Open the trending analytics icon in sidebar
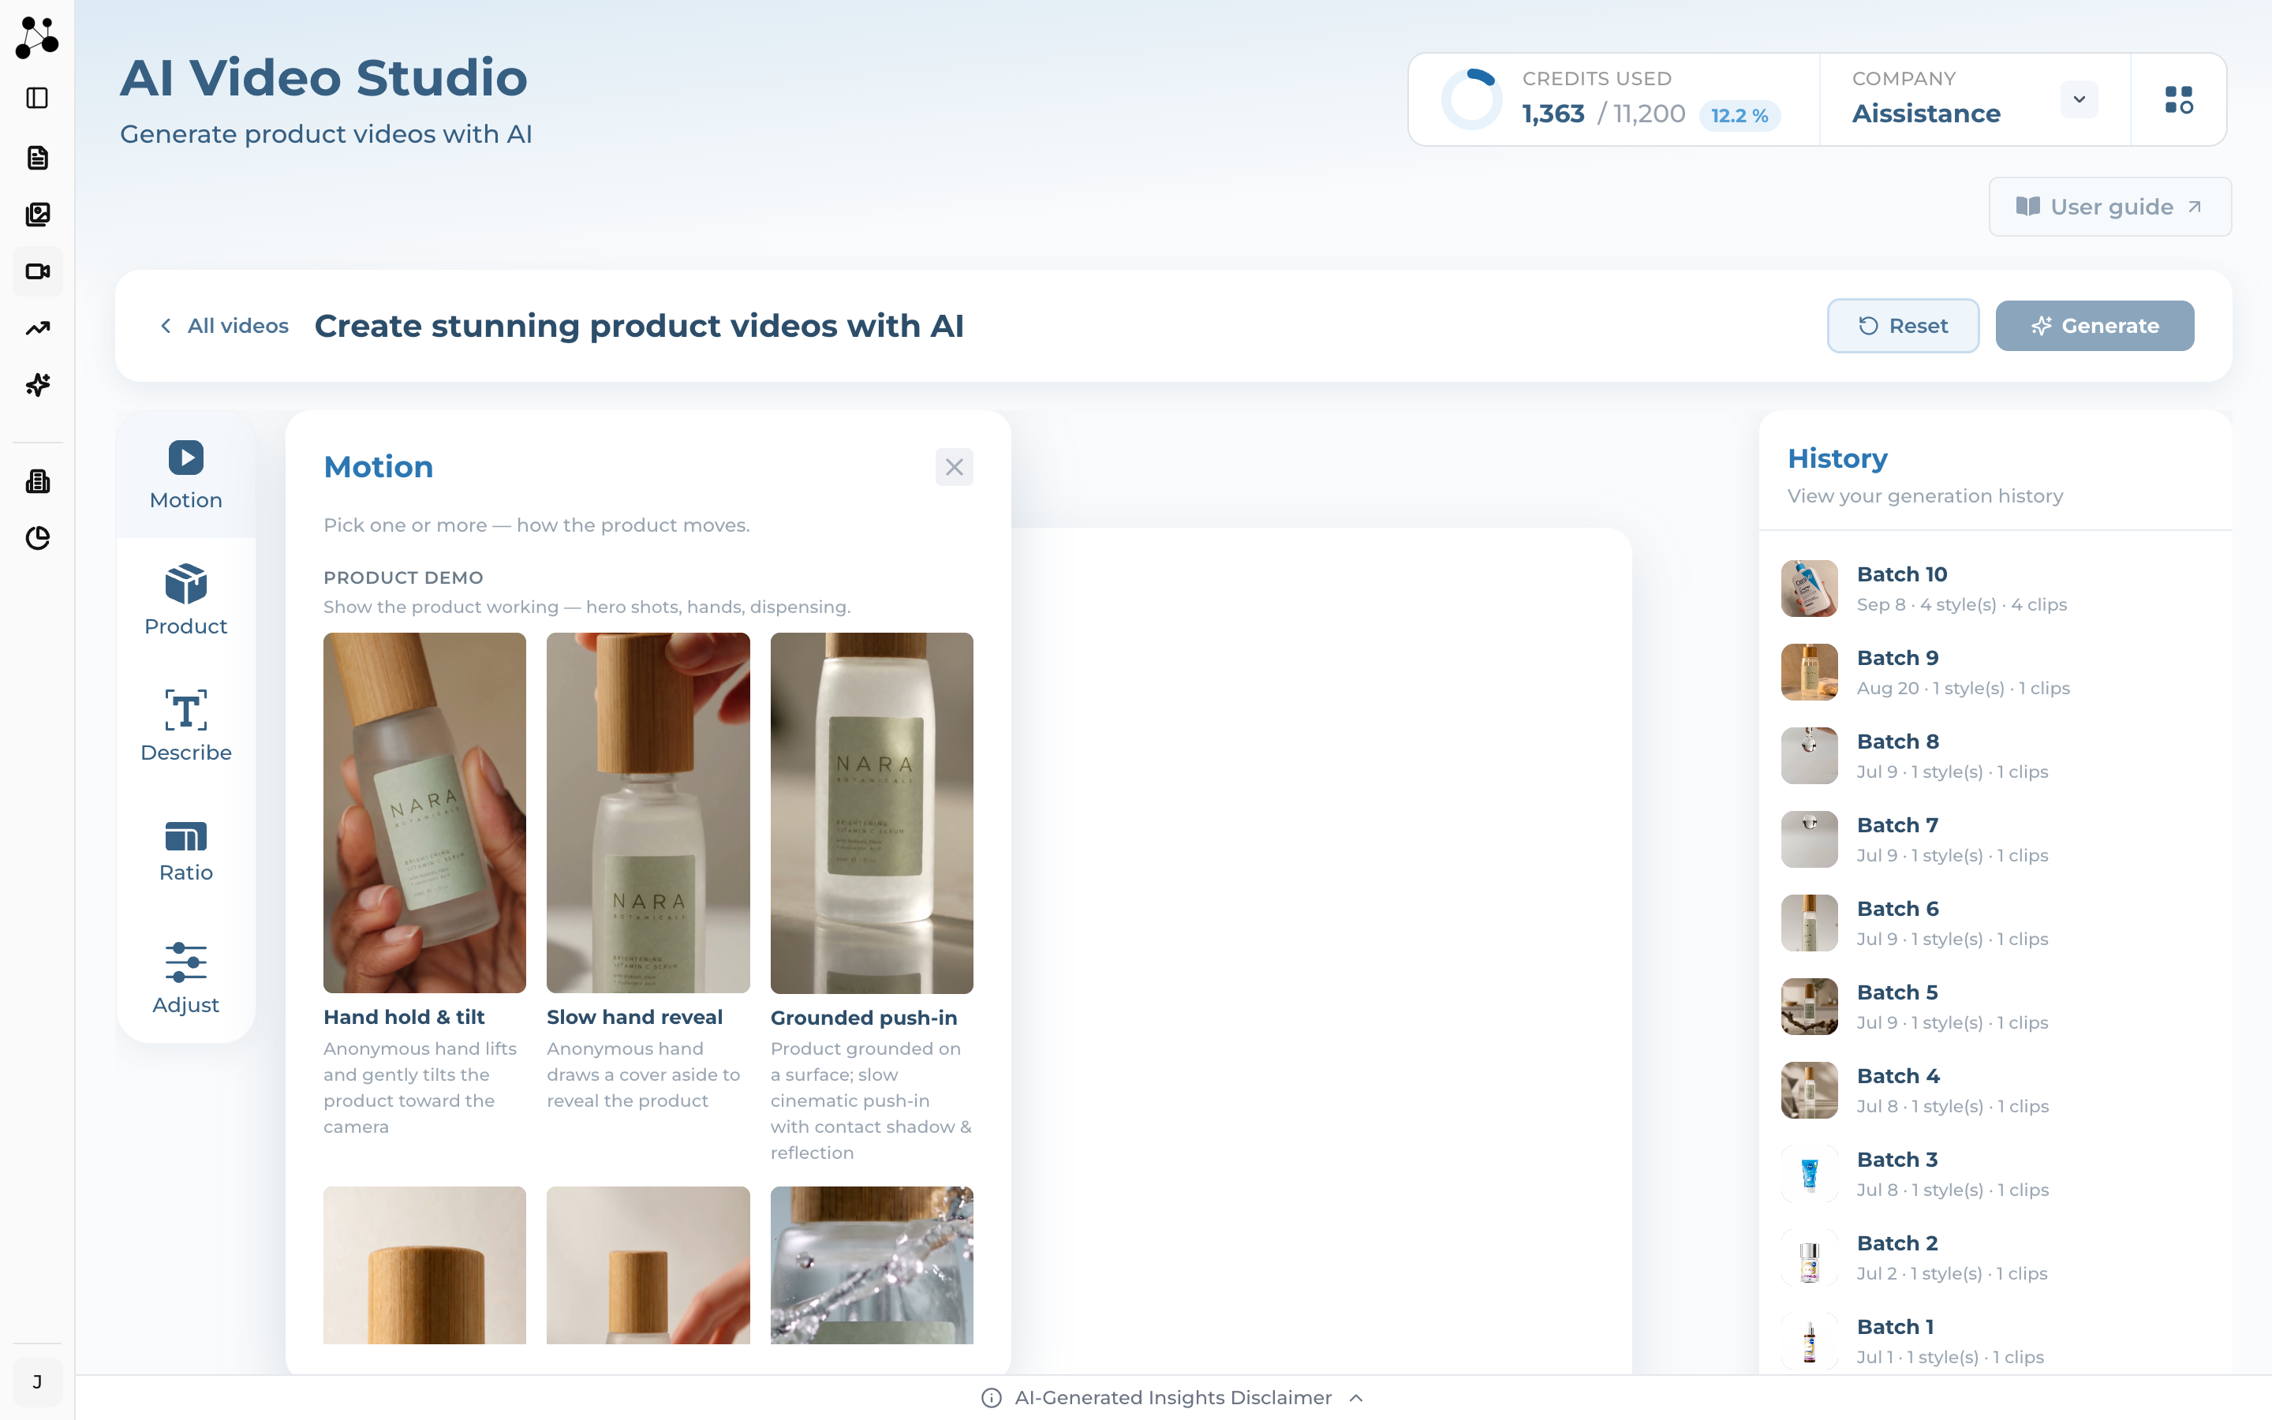The height and width of the screenshot is (1420, 2272). (38, 329)
